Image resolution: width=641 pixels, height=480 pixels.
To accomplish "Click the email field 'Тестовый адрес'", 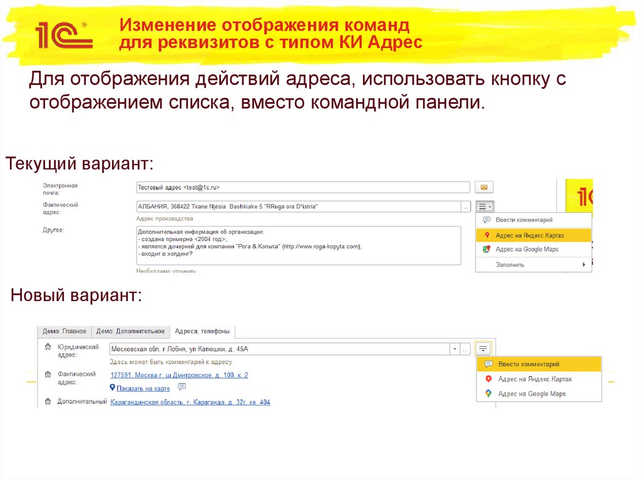I will coord(303,187).
